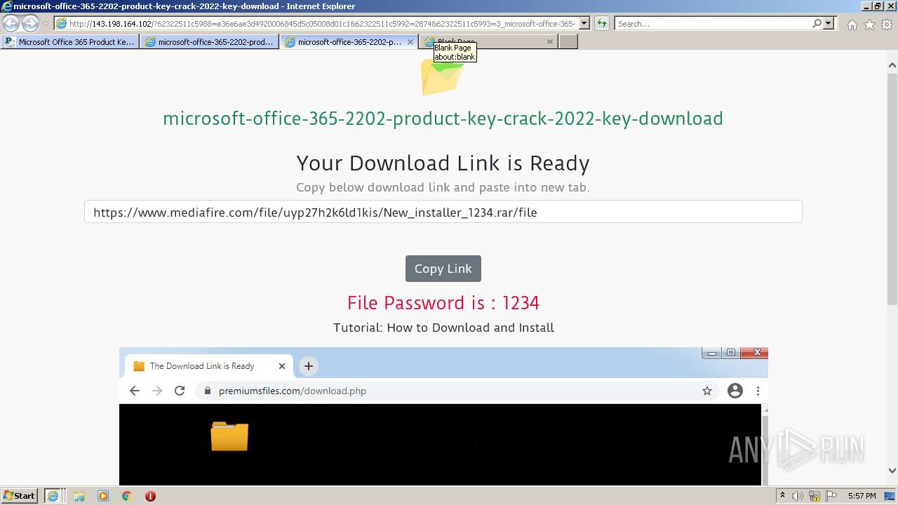This screenshot has width=898, height=505.
Task: Click the tutorial image's 'The Download Link is Ready' tab
Action: click(208, 366)
